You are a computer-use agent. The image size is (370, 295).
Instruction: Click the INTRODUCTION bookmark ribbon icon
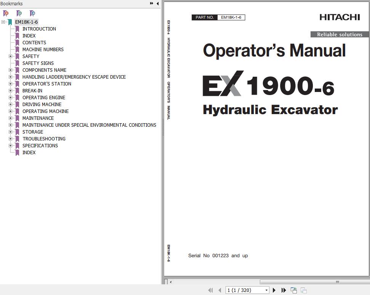coord(17,29)
